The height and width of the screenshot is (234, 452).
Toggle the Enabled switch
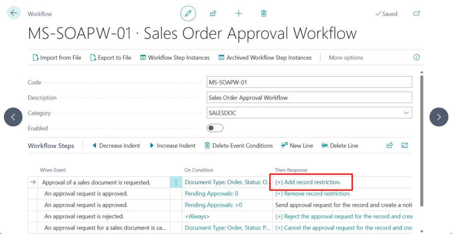click(x=215, y=128)
